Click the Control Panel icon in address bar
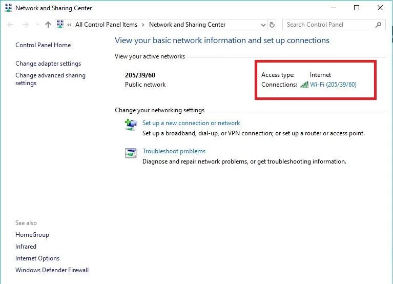 point(60,24)
